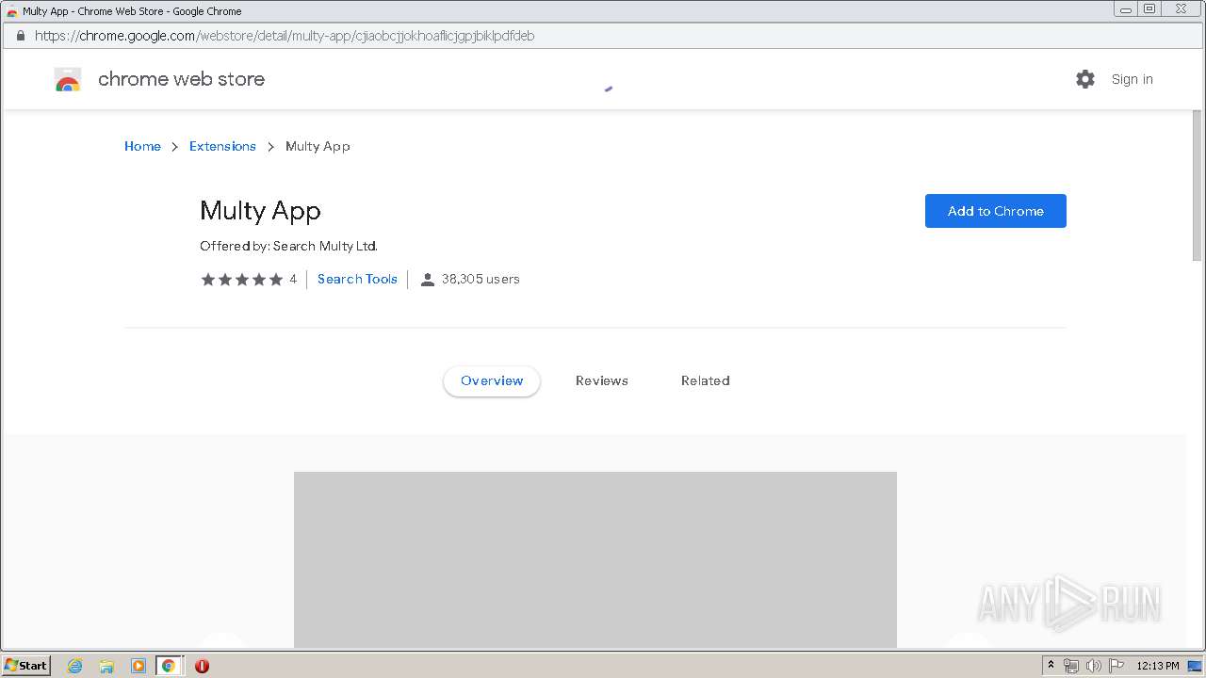The height and width of the screenshot is (678, 1206).
Task: Open Internet Explorer from the taskbar
Action: (75, 666)
